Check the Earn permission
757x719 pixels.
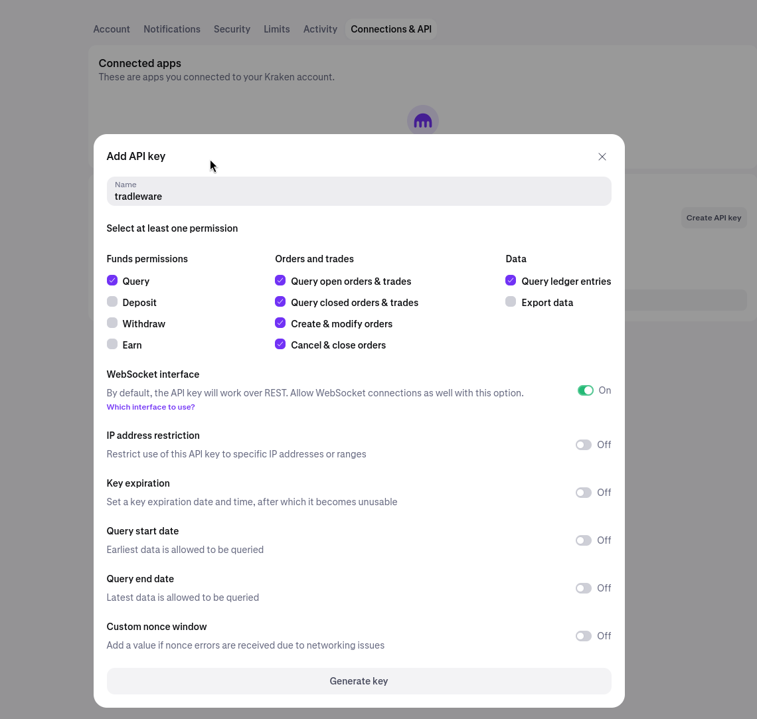click(x=112, y=344)
